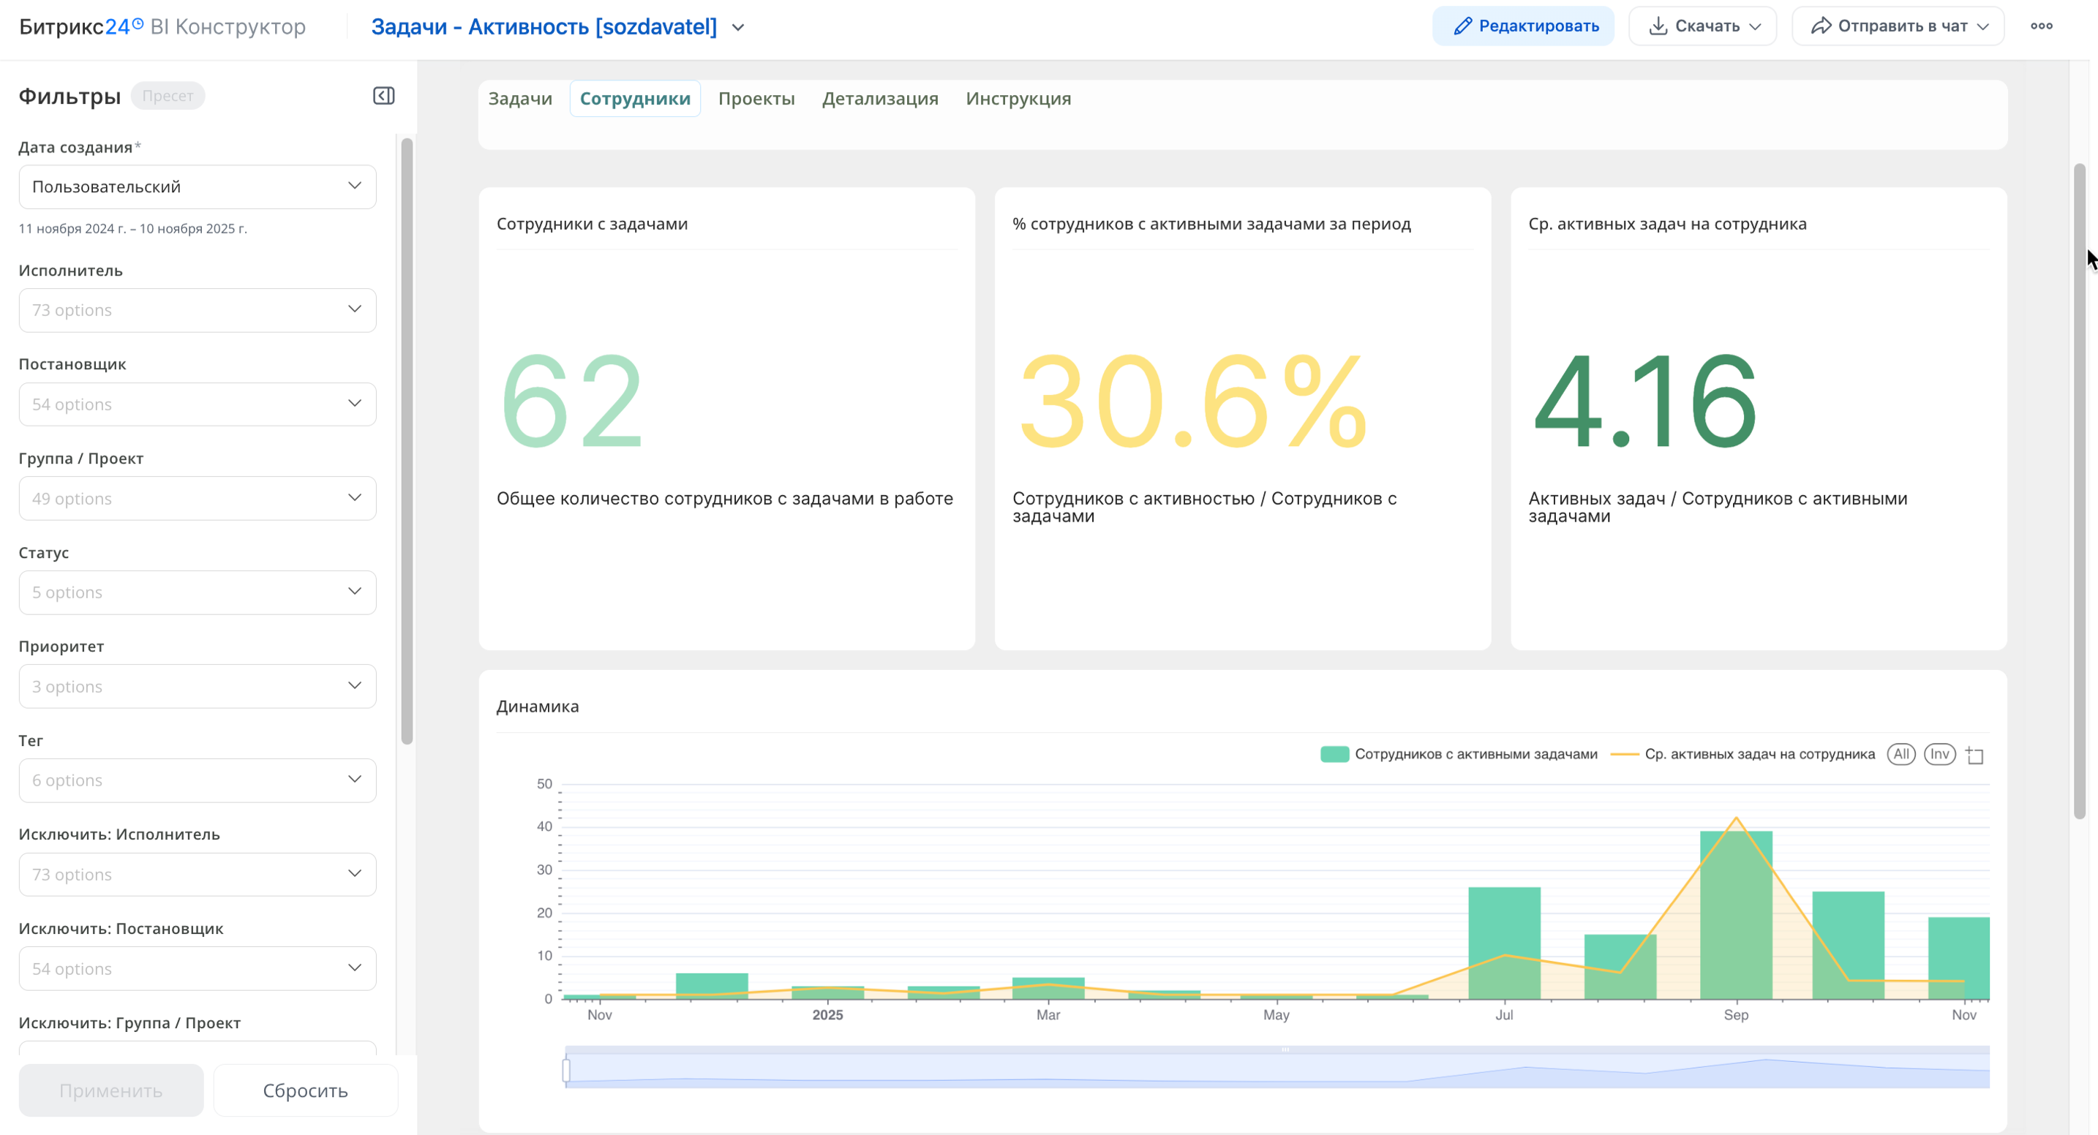Click the chart timeline zoom slider handle
This screenshot has width=2098, height=1135.
point(567,1069)
